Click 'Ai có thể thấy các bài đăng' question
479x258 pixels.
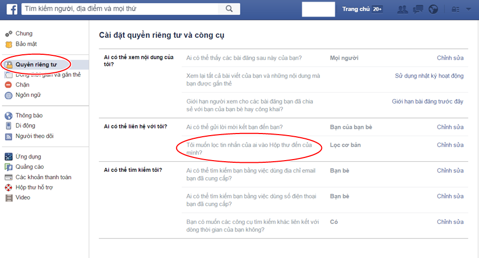244,58
